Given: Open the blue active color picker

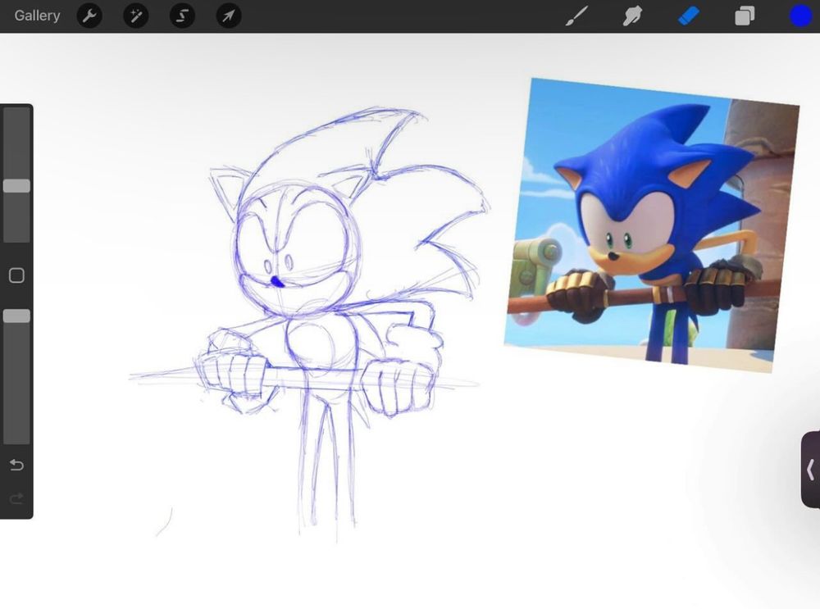Looking at the screenshot, I should (800, 16).
